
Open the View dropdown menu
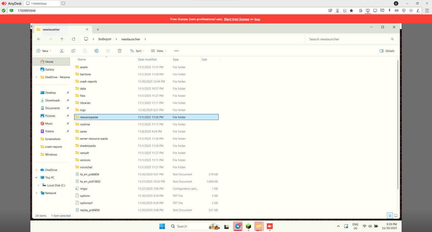pyautogui.click(x=159, y=51)
